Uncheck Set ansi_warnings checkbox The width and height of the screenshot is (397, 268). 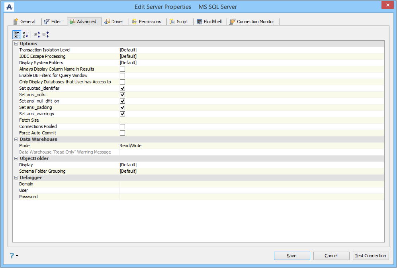122,114
